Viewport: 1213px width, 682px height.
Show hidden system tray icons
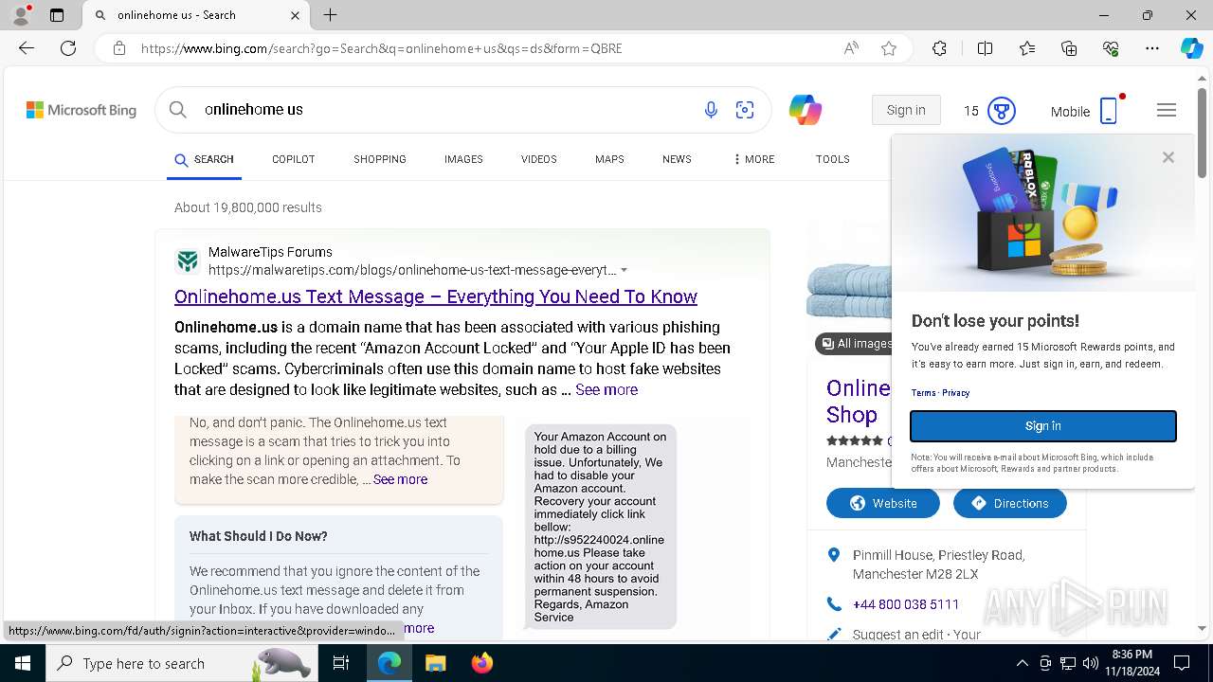click(x=1022, y=663)
